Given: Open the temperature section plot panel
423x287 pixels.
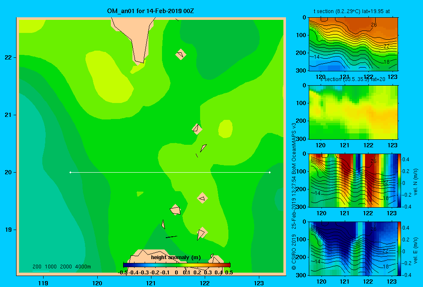Looking at the screenshot, I should click(x=353, y=44).
